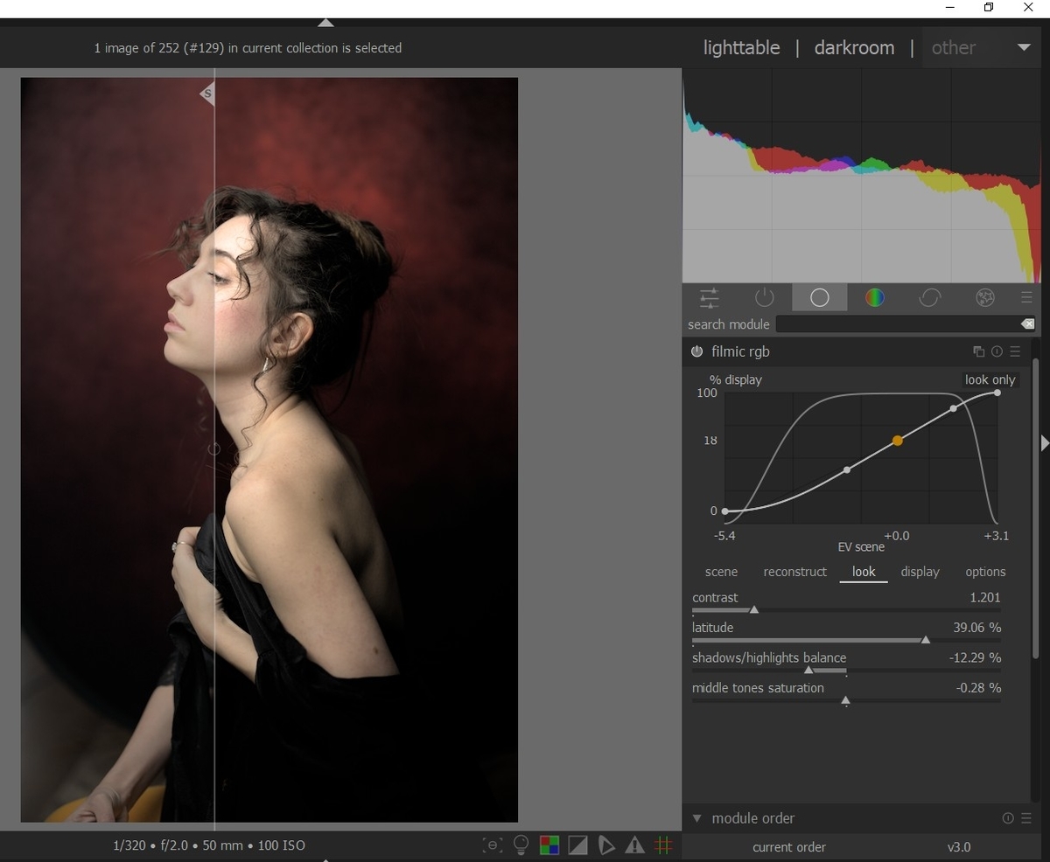Click 'look only' graph view label
This screenshot has height=862, width=1050.
(990, 379)
